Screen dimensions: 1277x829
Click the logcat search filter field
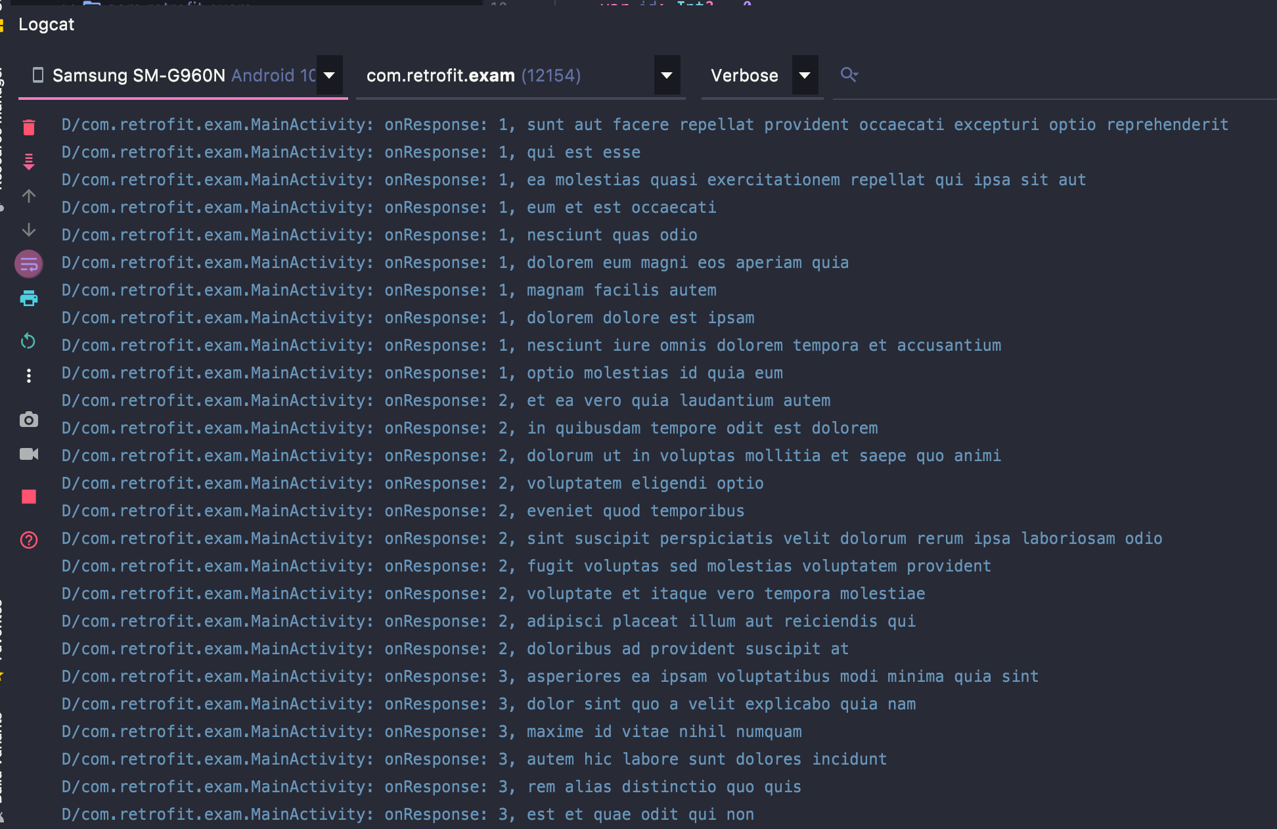pos(1051,76)
